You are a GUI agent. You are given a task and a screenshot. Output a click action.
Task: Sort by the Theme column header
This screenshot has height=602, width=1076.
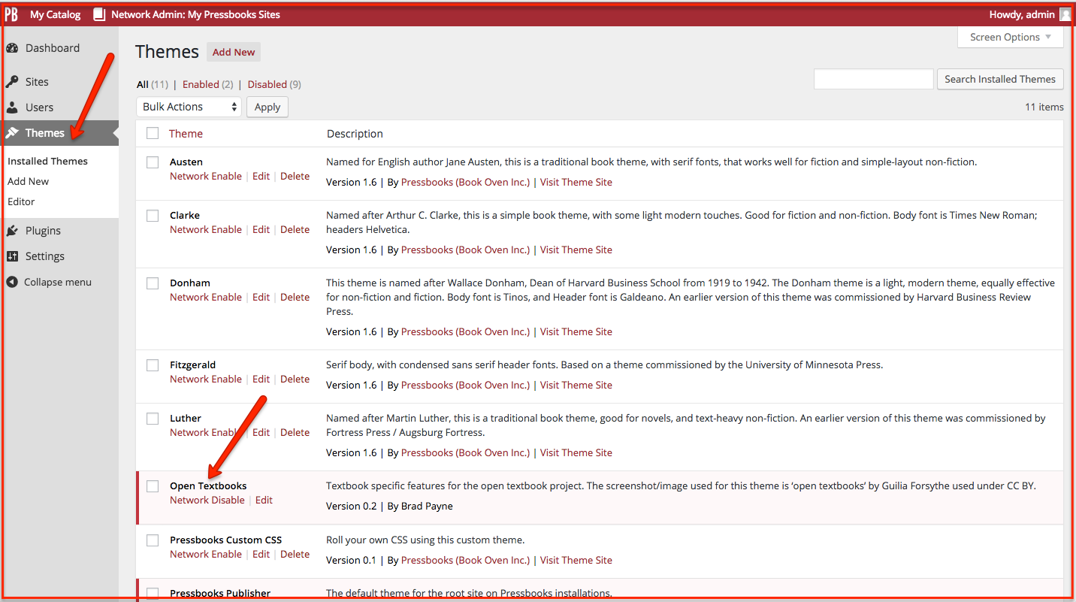(186, 133)
